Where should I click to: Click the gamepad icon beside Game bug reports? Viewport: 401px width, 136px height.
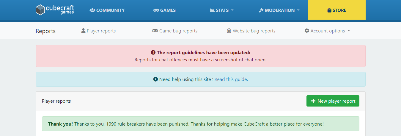[155, 31]
